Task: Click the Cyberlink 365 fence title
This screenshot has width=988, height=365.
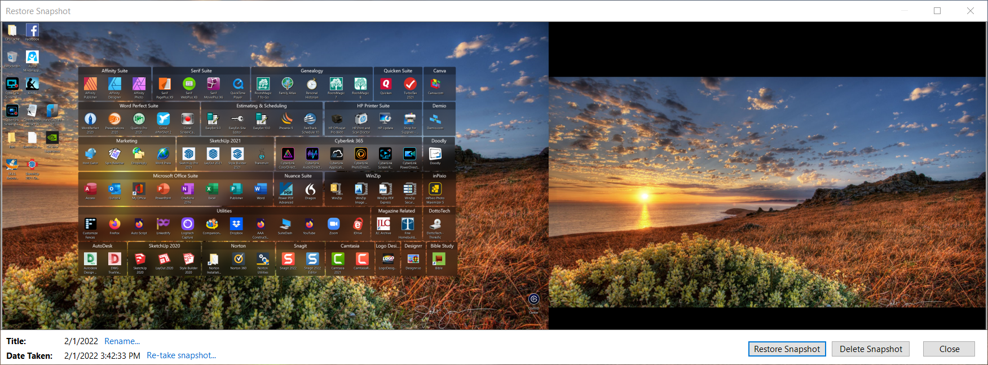Action: coord(349,141)
